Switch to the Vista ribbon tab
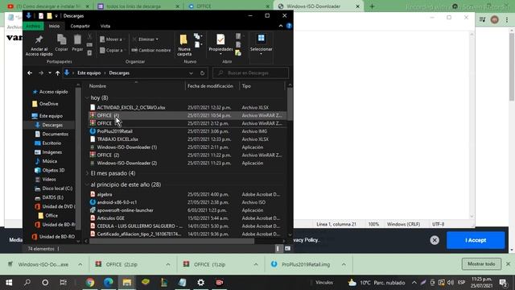Image resolution: width=515 pixels, height=290 pixels. [x=105, y=26]
